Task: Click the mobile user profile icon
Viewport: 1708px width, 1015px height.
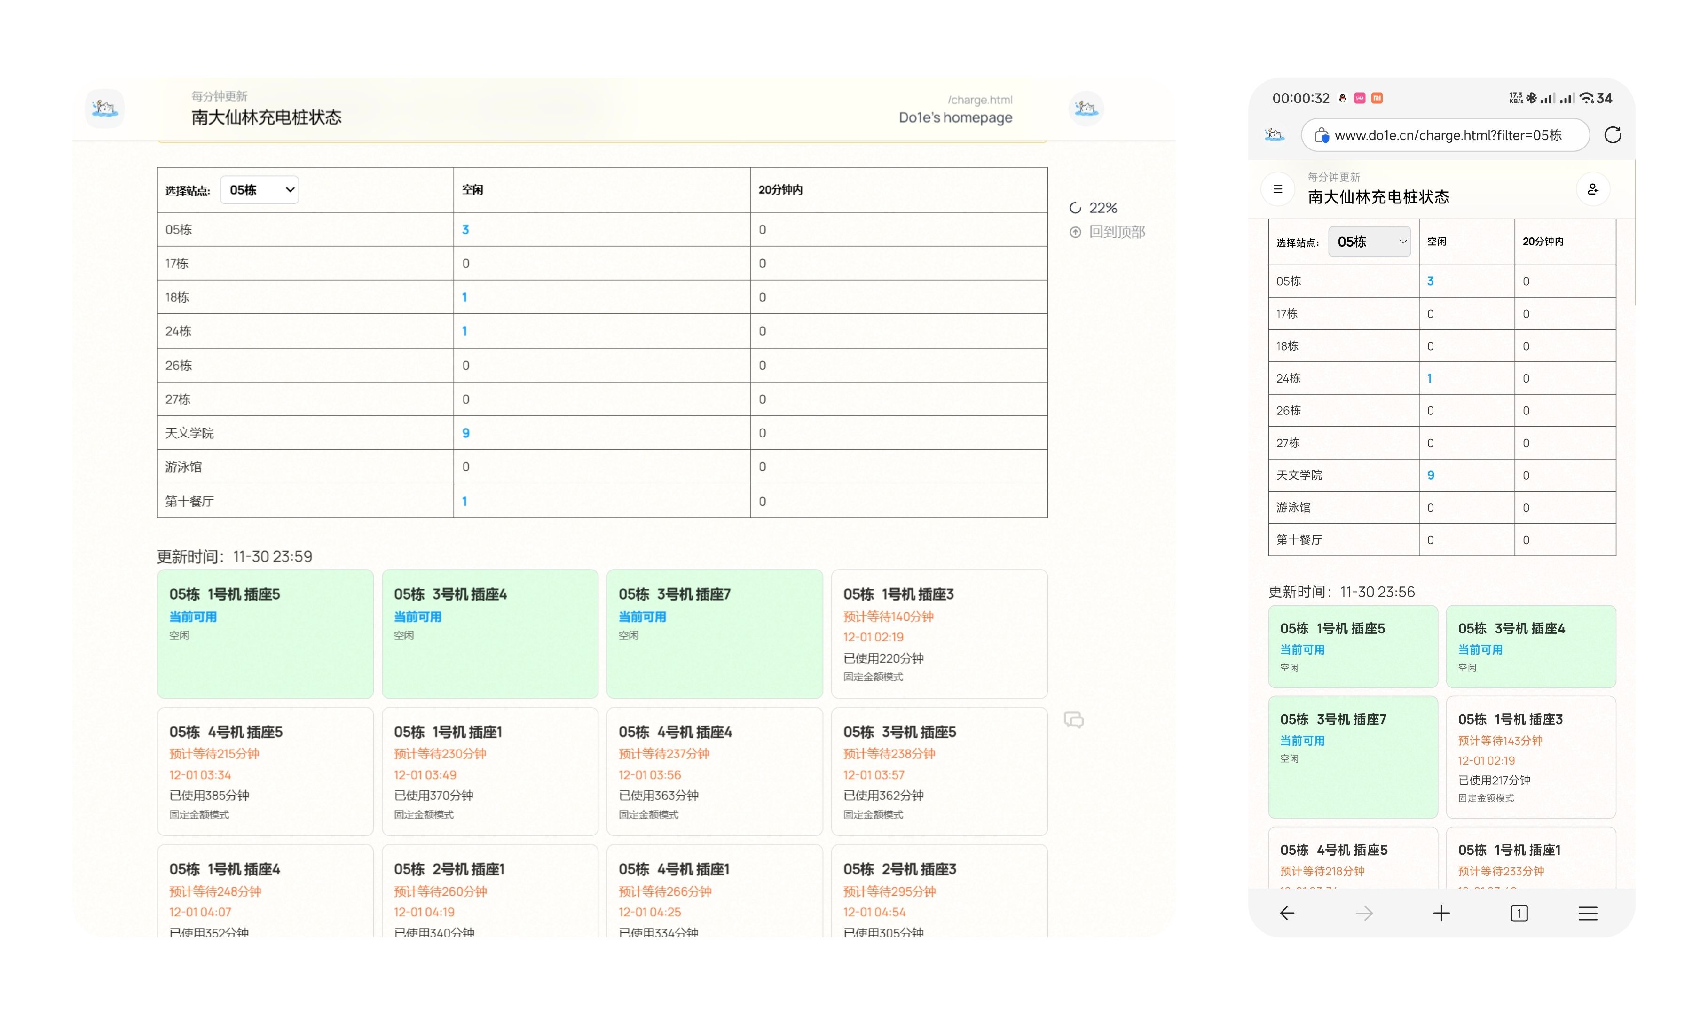Action: coord(1592,189)
